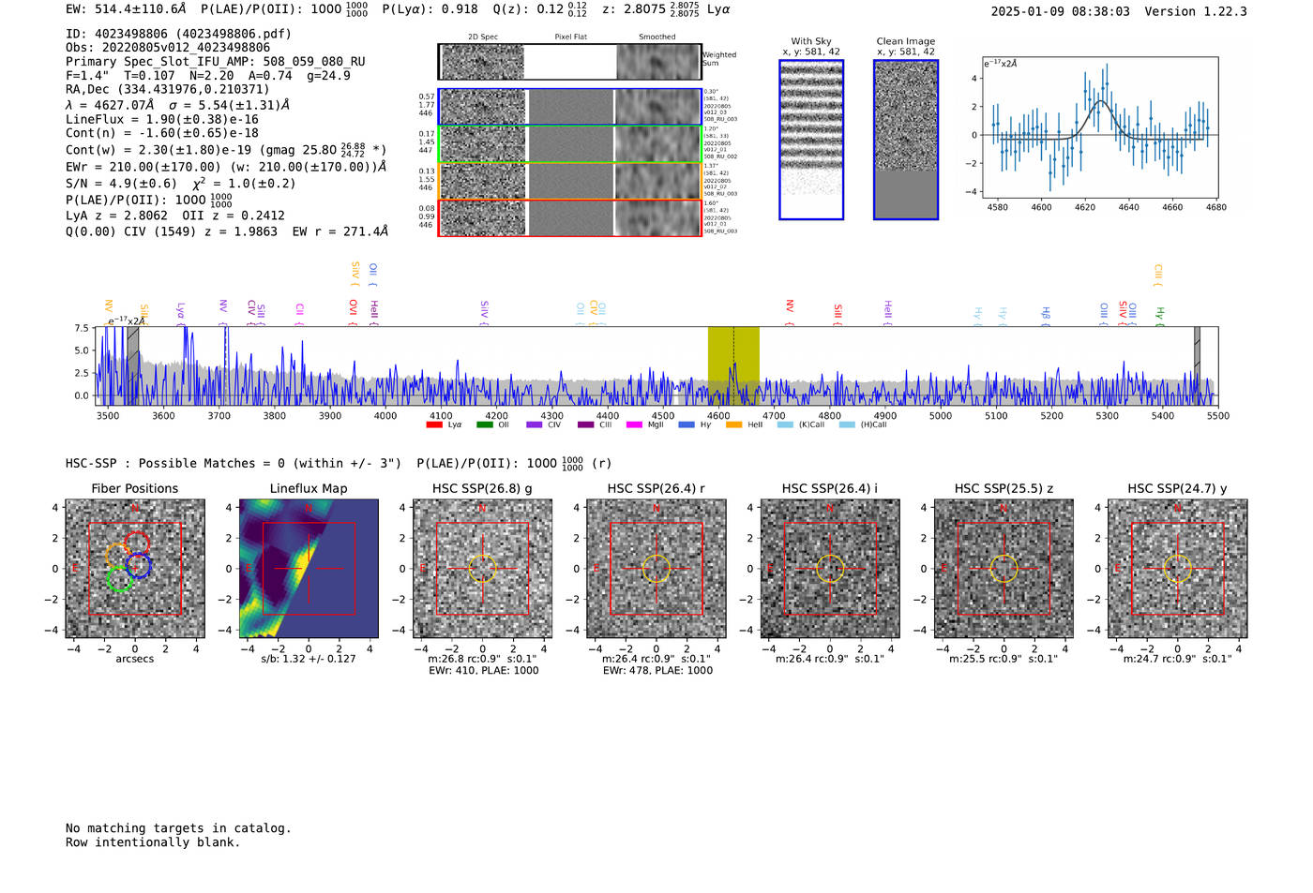The height and width of the screenshot is (893, 1313).
Task: Click the EWr: 478, PLAE: 1000 caption
Action: 657,671
